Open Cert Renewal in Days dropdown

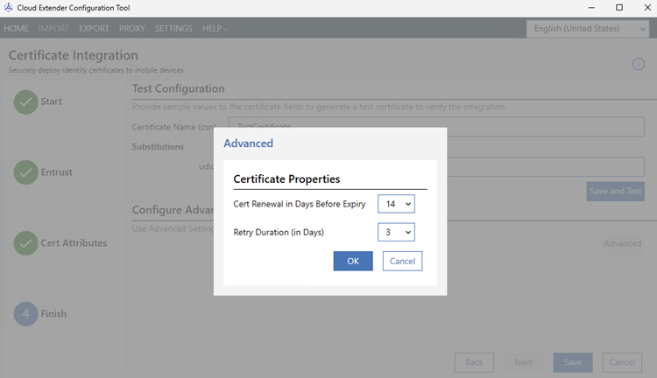pos(396,204)
